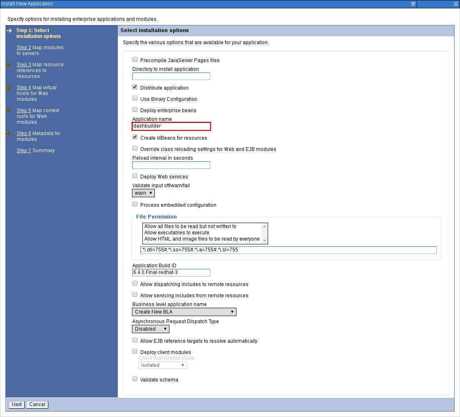460x417 pixels.
Task: Toggle Create MBeans for resources
Action: tap(135, 137)
